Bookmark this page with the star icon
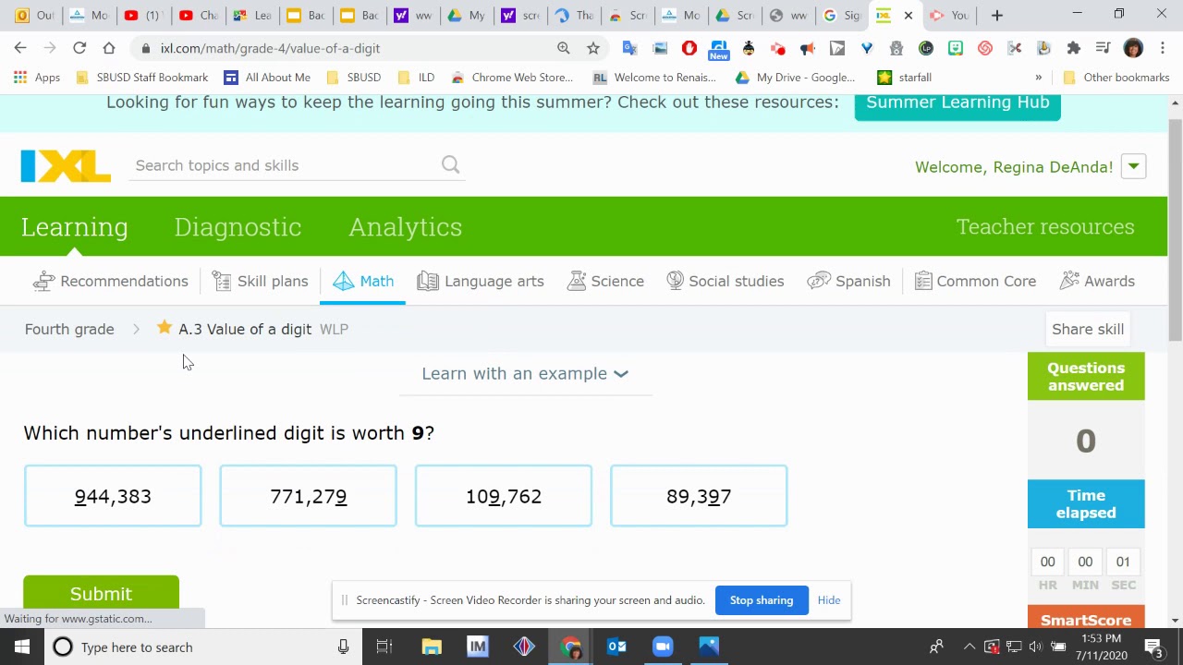1183x665 pixels. click(x=593, y=48)
